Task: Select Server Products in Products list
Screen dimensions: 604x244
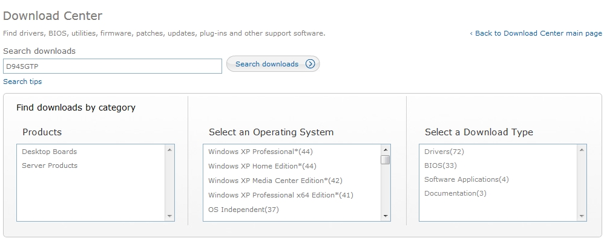Action: 50,165
